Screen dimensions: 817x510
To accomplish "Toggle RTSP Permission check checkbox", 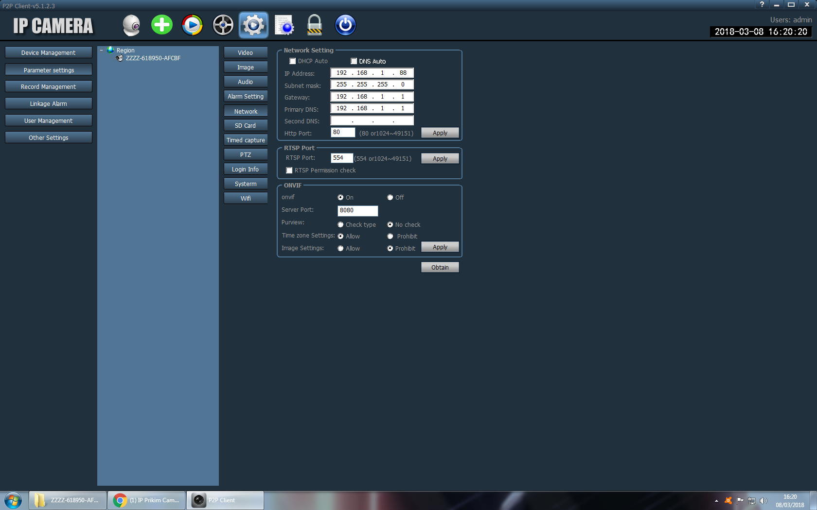I will [289, 170].
